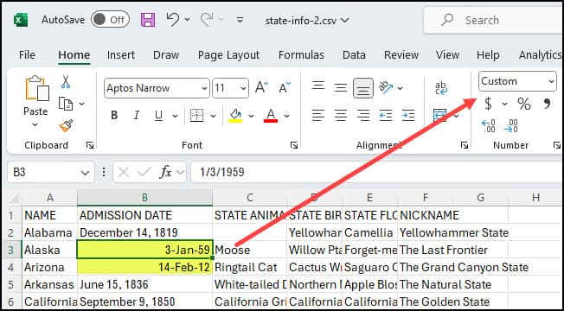Switch to the View tab
This screenshot has height=311, width=564.
point(447,55)
